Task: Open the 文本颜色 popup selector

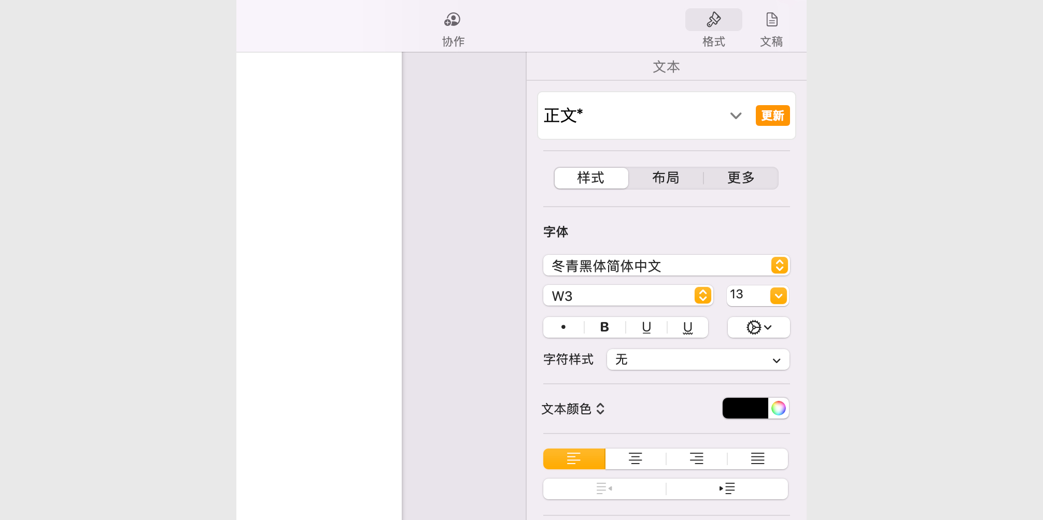Action: [573, 409]
